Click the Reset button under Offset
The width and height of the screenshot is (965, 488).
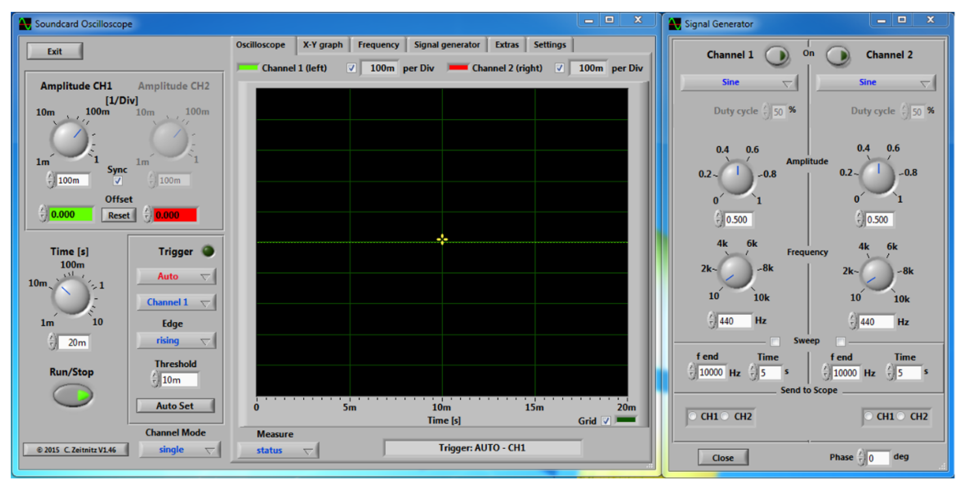[119, 215]
